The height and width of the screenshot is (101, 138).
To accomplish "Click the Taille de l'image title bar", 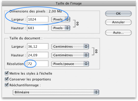I will click(69, 4).
